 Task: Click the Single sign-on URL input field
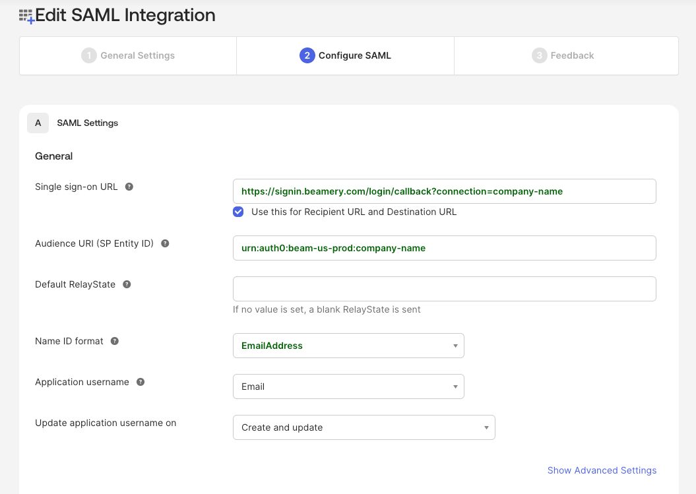pyautogui.click(x=444, y=191)
